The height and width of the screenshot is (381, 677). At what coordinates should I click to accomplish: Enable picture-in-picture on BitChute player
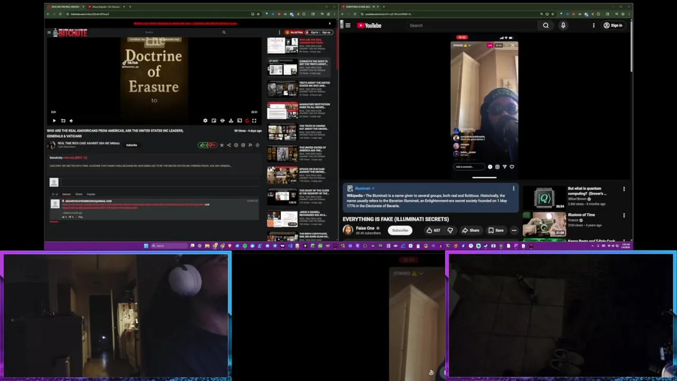tap(214, 121)
